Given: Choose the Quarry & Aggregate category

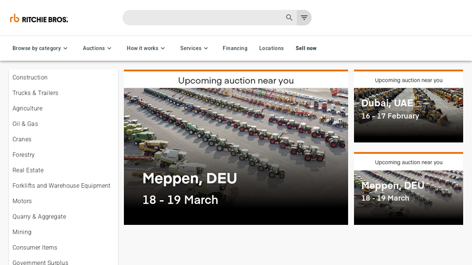Looking at the screenshot, I should click(39, 217).
